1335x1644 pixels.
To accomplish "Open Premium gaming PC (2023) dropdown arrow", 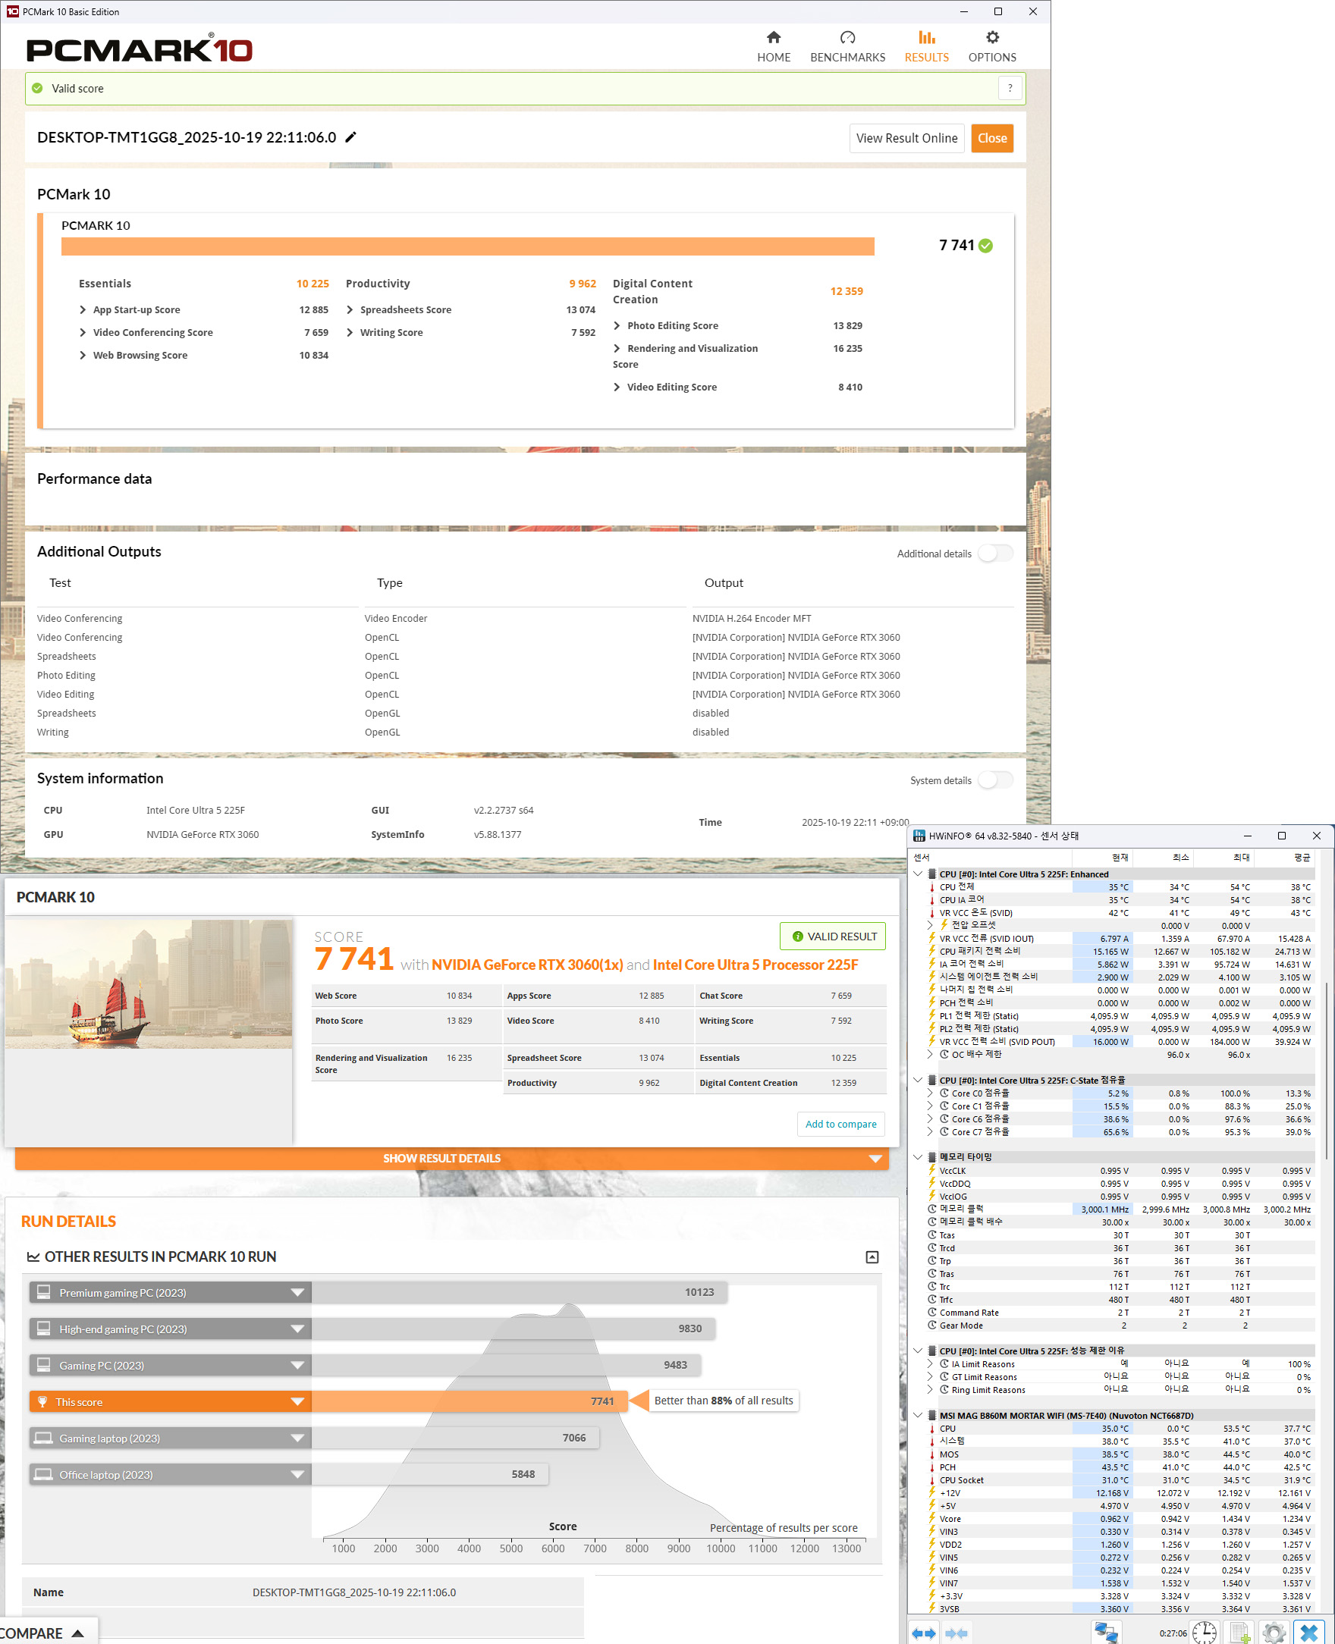I will 297,1293.
